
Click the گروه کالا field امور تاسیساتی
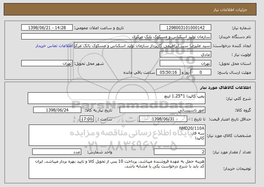point(163,110)
